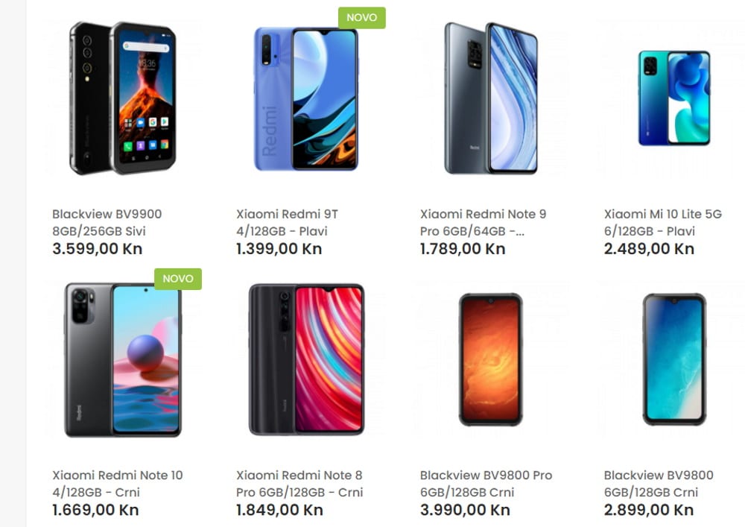Click the NOVO badge on Redmi Note 10
The width and height of the screenshot is (745, 527).
[x=178, y=279]
